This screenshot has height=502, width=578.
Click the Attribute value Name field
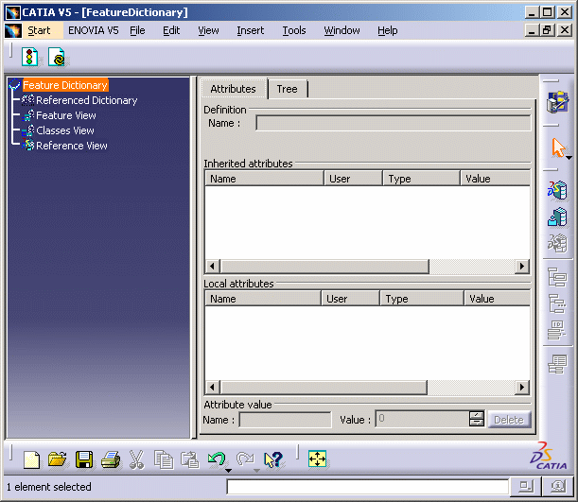(x=285, y=420)
